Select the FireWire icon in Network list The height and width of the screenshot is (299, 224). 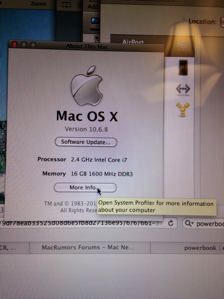[183, 109]
